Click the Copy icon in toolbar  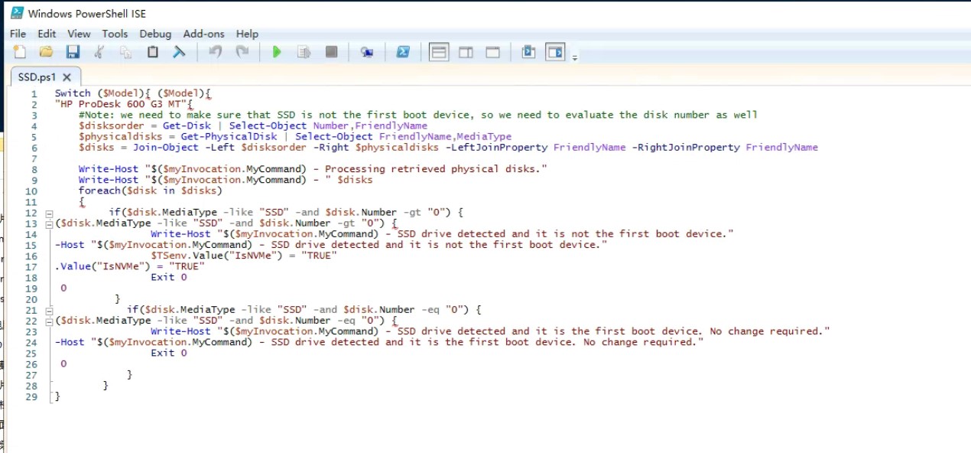point(125,52)
